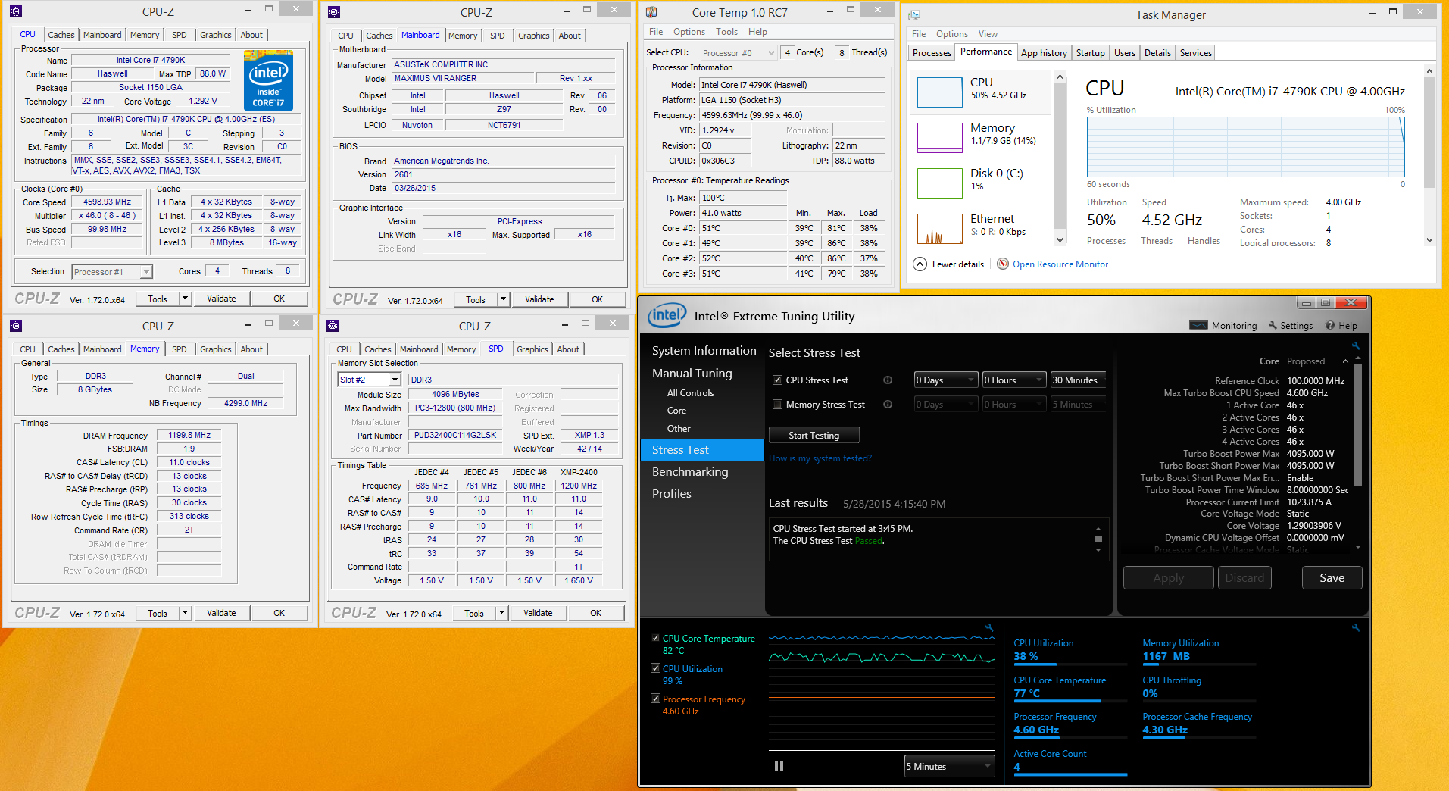
Task: Open the 0 Hours dropdown for CPU Stress Test
Action: [x=1014, y=380]
